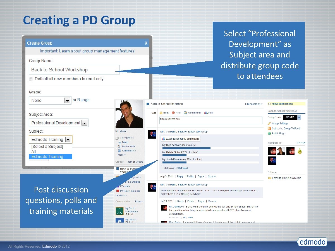Click Mrs. Sullivan's avatar on the poll post
Image resolution: width=335 pixels, height=251 pixels.
click(x=152, y=134)
